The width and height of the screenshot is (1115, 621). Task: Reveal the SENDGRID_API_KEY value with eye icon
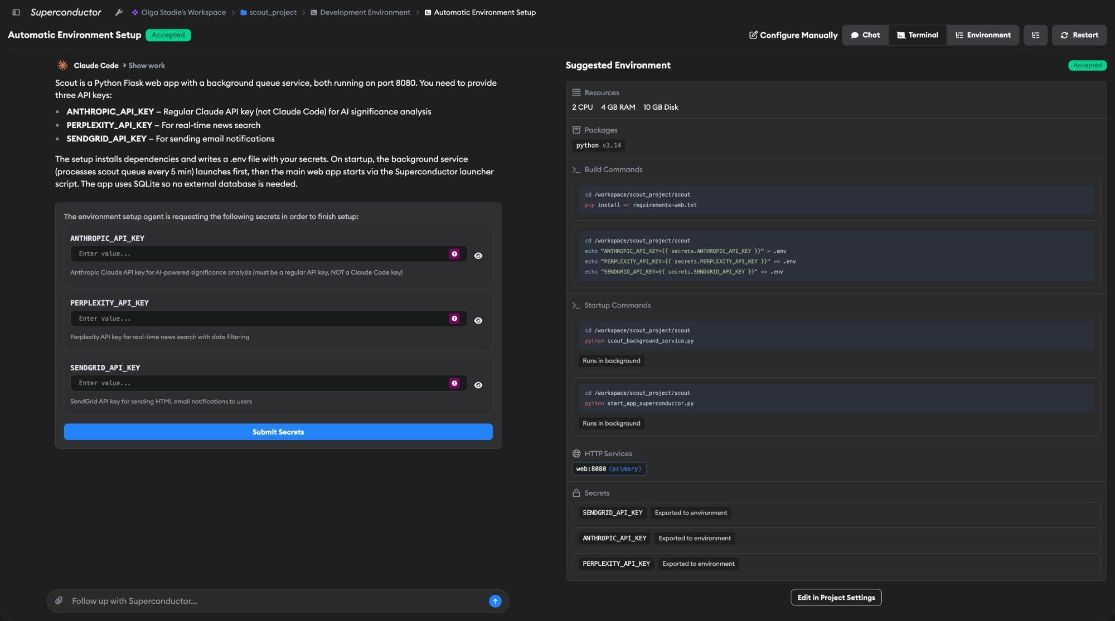478,385
